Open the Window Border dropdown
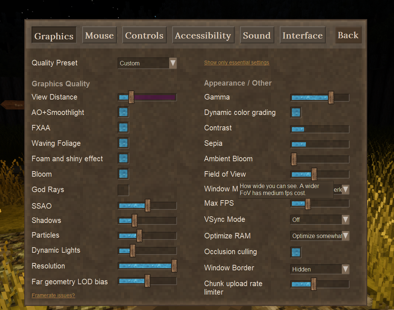 tap(320, 269)
